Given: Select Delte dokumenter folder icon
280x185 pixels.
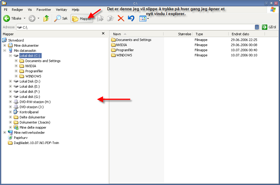Looking at the screenshot, I should coord(16,117).
